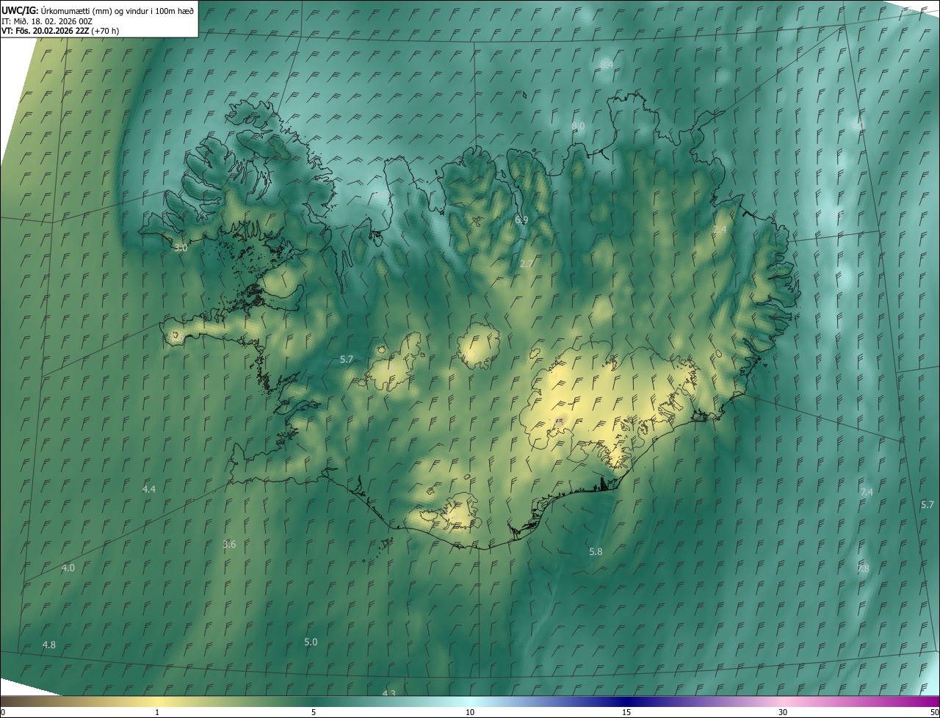Click the 2.7 value label on the map

pyautogui.click(x=527, y=264)
